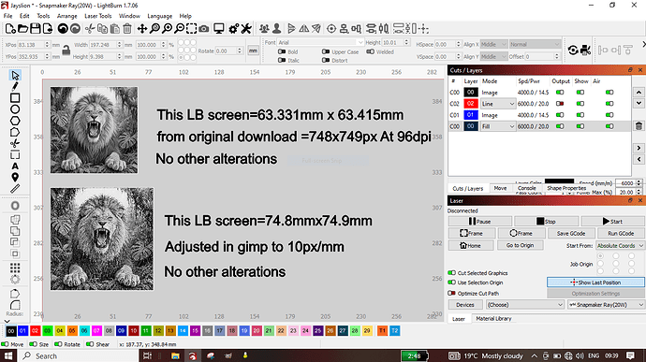Open the Grid Array tool
Image resolution: width=646 pixels, height=362 pixels.
15,268
